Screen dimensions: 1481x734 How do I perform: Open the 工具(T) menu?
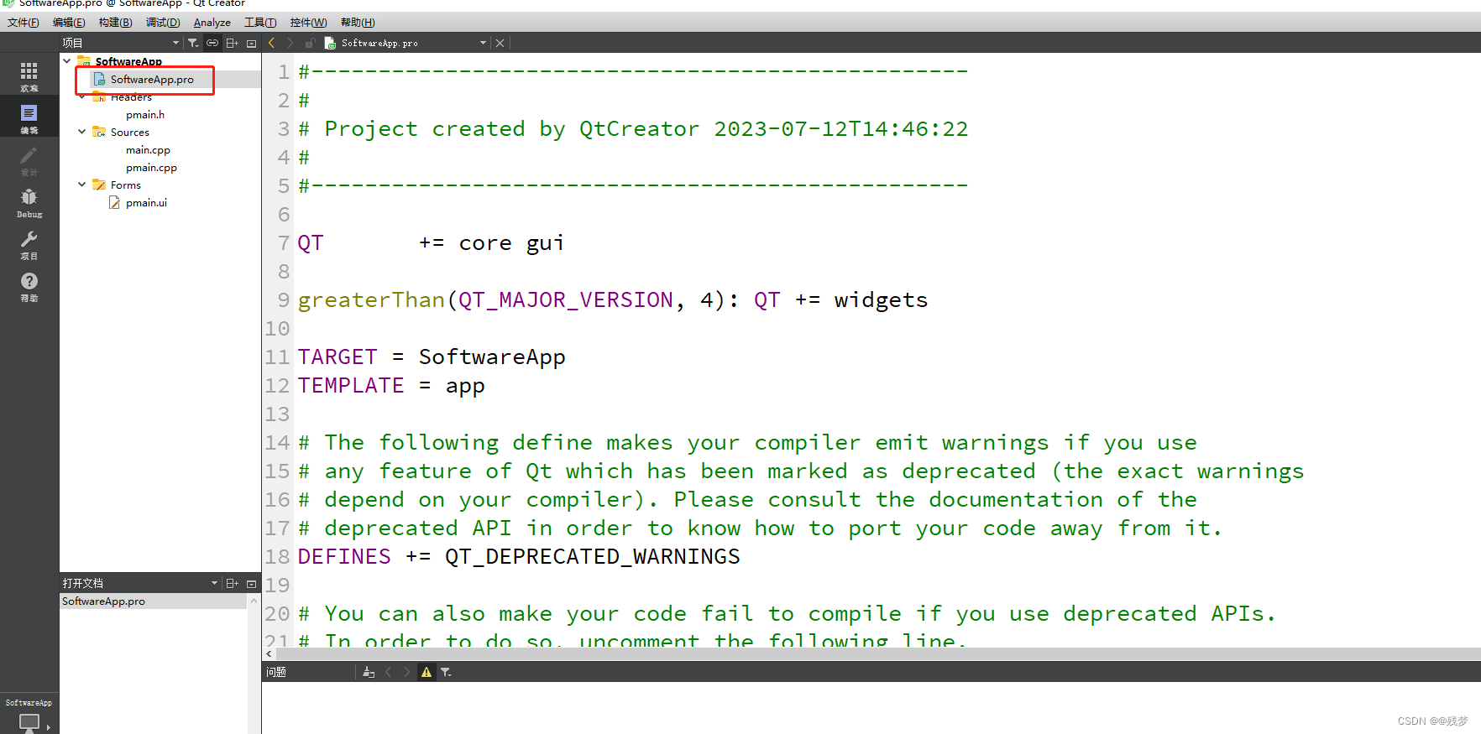point(260,23)
